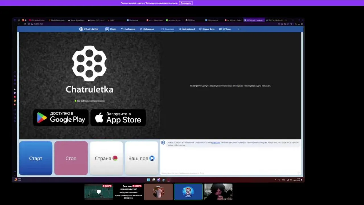Screen dimensions: 364x205
Task: Select the blue-highlighted avatar stream thumbnail
Action: point(188,192)
